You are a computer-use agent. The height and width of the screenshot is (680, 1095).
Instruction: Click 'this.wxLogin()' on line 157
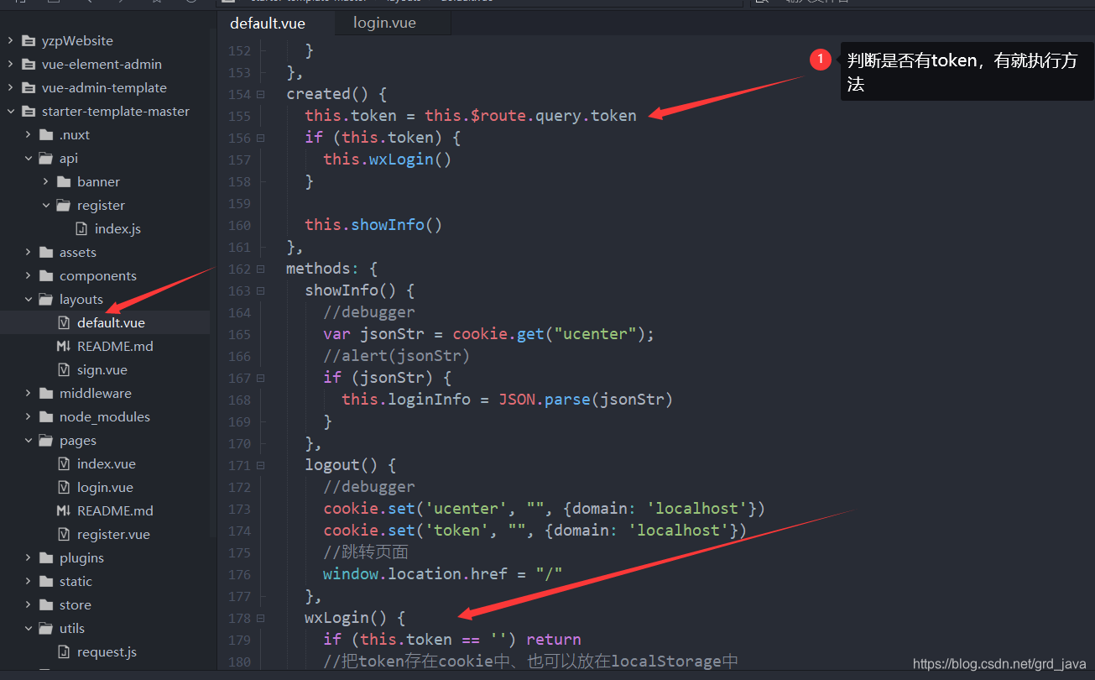click(x=388, y=160)
